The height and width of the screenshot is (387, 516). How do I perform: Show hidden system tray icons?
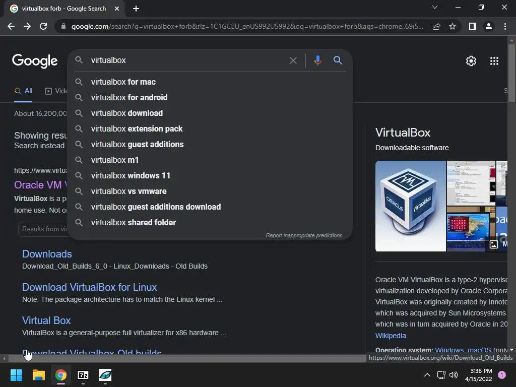coord(427,375)
